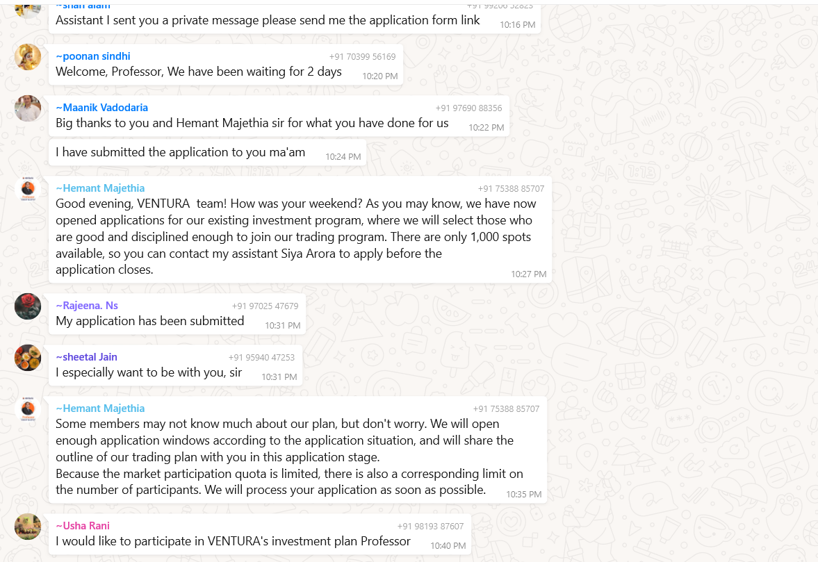The width and height of the screenshot is (818, 562).
Task: Click phone number +91 70399 56169
Action: 362,57
